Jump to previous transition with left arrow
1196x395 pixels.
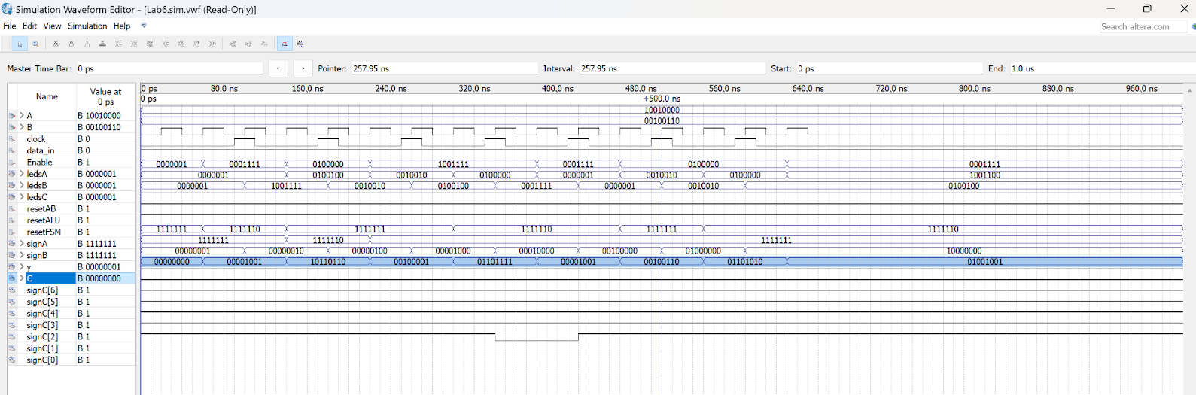[278, 68]
